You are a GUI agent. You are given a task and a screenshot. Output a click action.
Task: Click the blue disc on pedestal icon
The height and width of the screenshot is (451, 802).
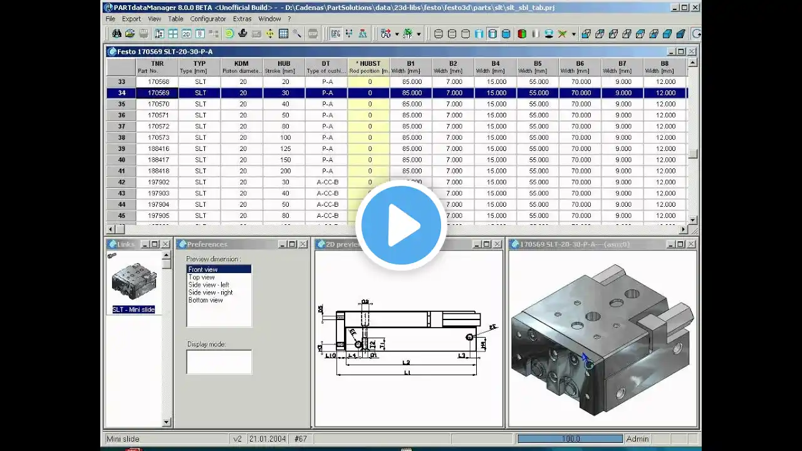(549, 34)
